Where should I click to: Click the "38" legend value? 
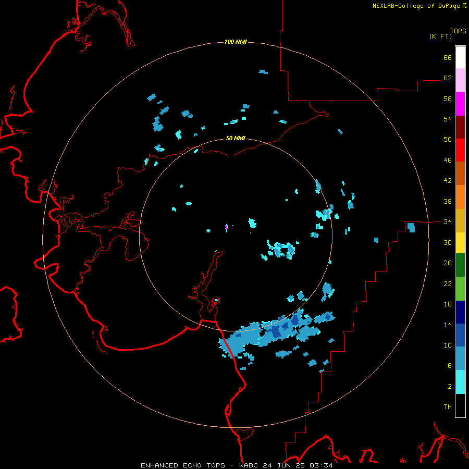448,201
